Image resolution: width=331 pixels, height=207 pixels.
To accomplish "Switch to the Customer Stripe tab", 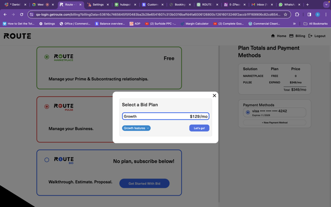I will tap(153, 4).
